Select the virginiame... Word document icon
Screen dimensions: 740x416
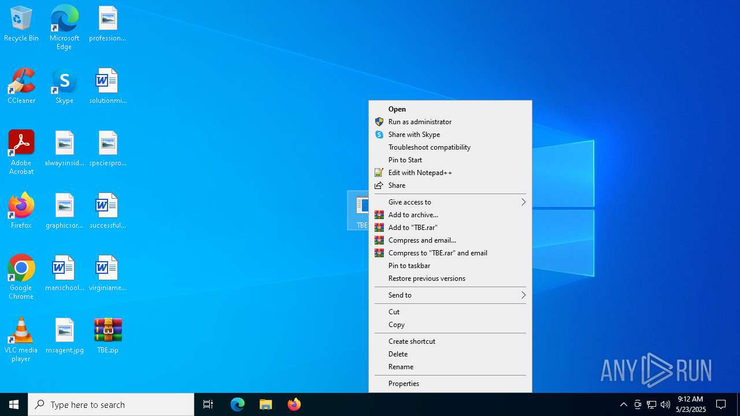pos(108,274)
